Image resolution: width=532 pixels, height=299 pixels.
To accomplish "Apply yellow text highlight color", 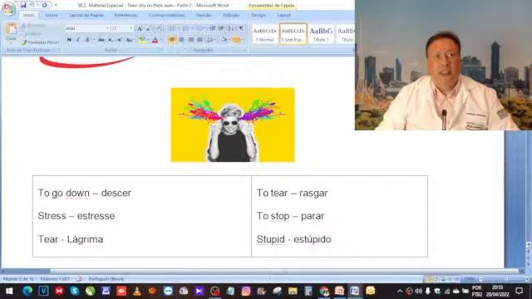I will click(142, 40).
